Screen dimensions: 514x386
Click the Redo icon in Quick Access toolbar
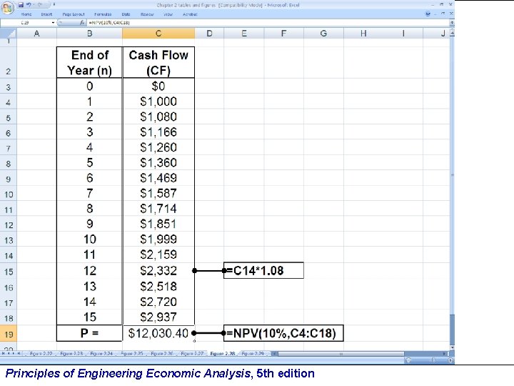[x=40, y=4]
